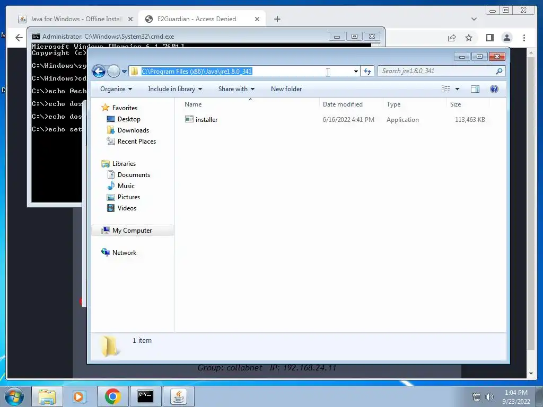543x407 pixels.
Task: Select the address bar path text
Action: tap(196, 72)
